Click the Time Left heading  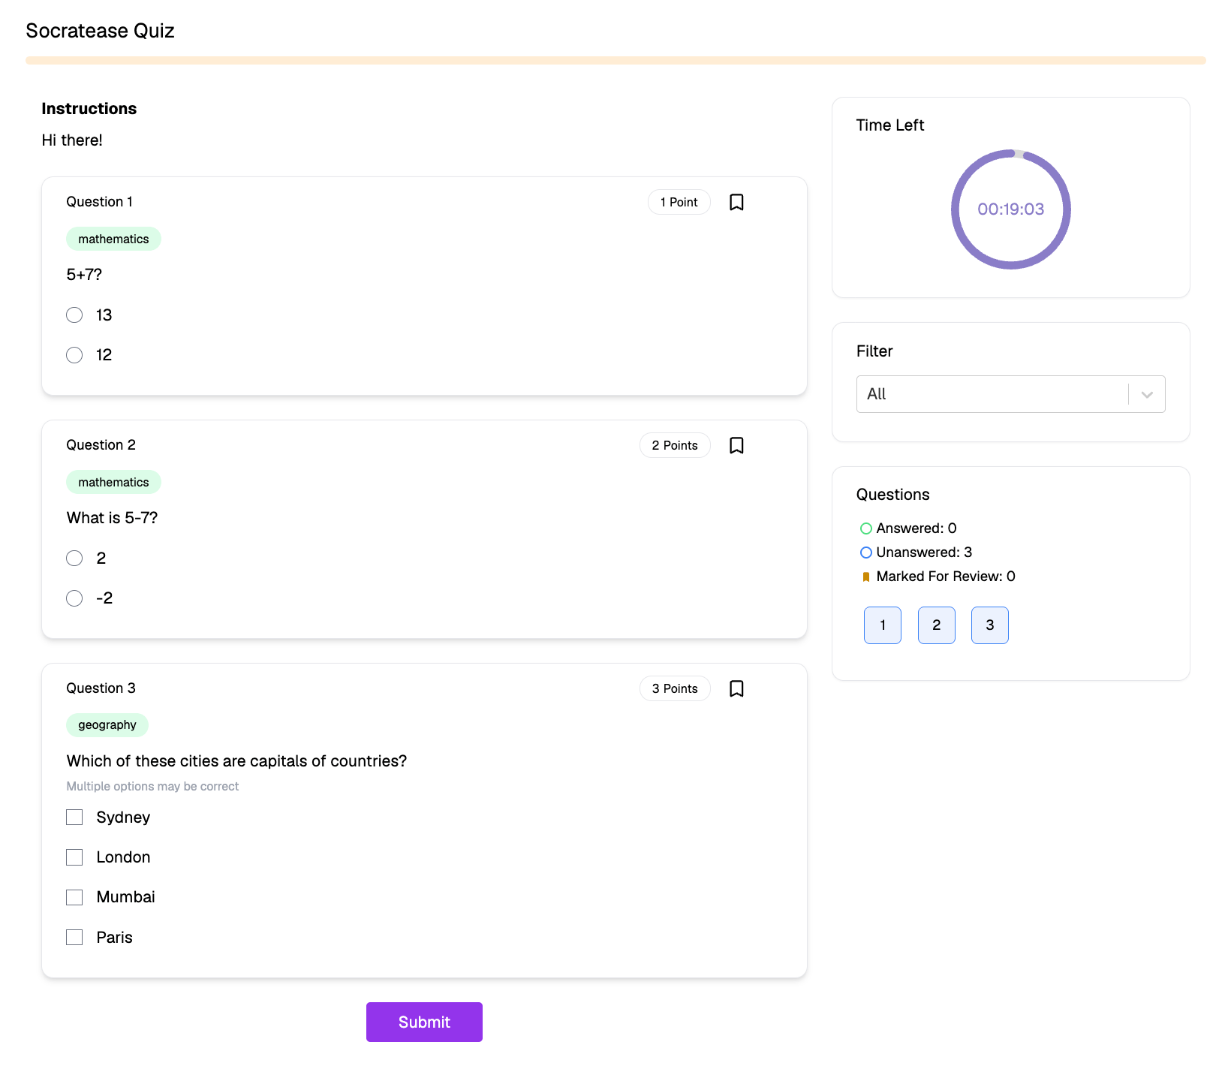coord(890,125)
